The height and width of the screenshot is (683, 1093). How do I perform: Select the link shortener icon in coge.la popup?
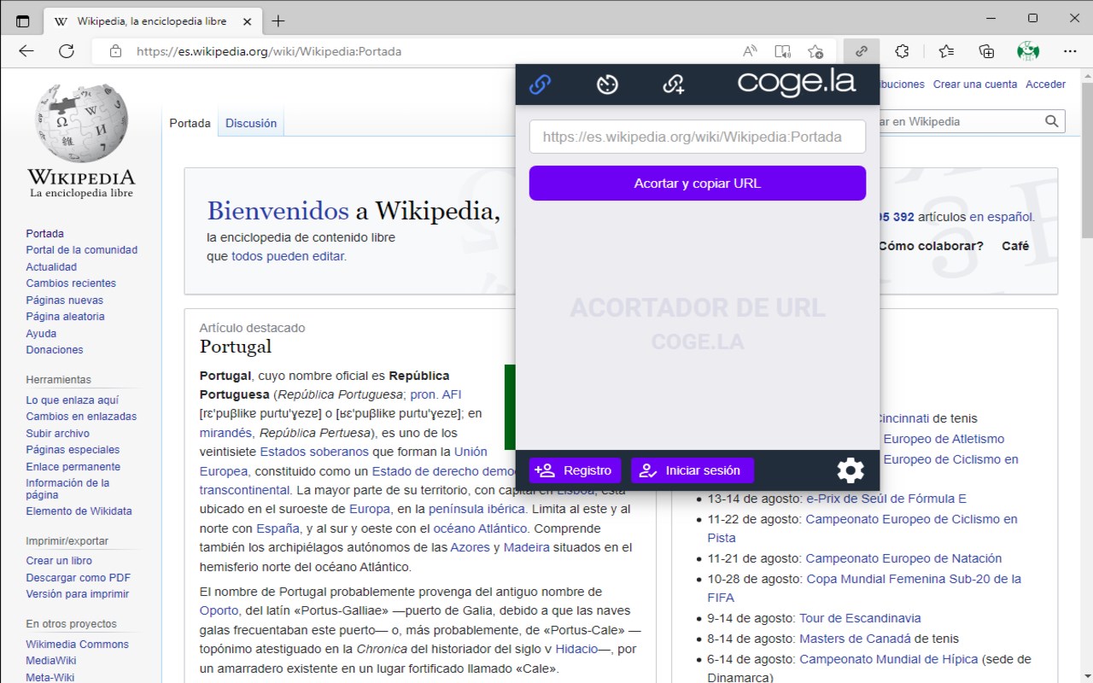click(x=540, y=84)
